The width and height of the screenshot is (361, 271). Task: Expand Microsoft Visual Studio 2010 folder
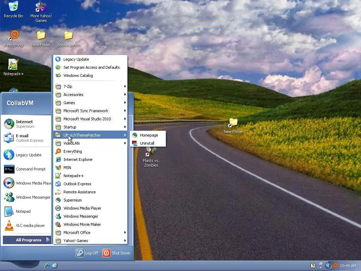pos(91,119)
